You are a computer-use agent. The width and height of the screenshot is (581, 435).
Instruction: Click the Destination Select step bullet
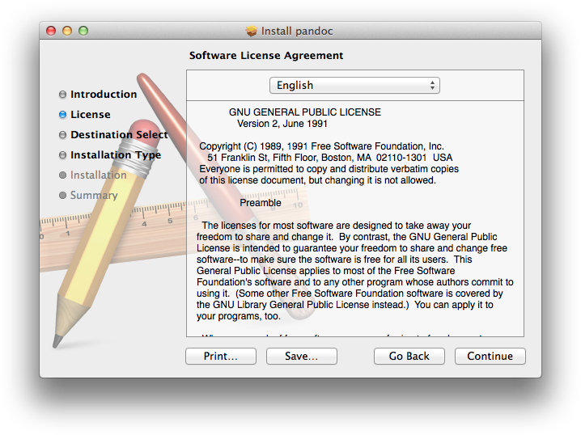[62, 134]
